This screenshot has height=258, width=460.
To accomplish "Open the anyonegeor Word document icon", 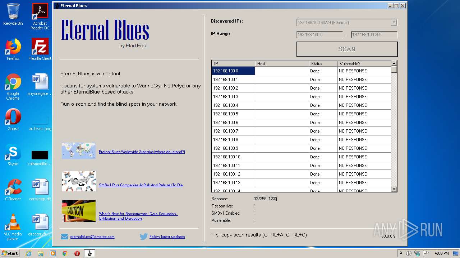I will click(x=40, y=85).
